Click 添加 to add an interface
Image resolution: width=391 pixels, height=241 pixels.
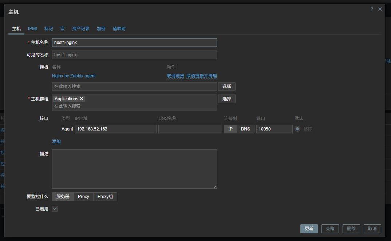point(56,141)
